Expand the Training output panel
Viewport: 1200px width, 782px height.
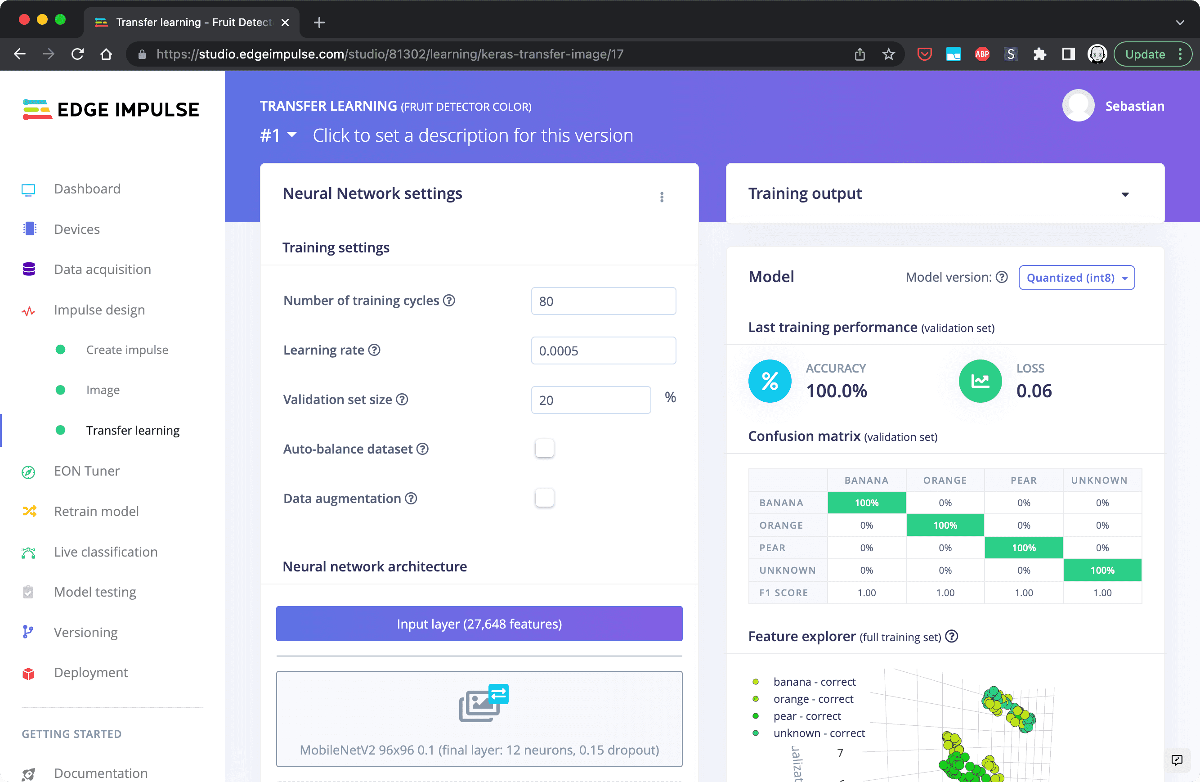click(x=1125, y=194)
